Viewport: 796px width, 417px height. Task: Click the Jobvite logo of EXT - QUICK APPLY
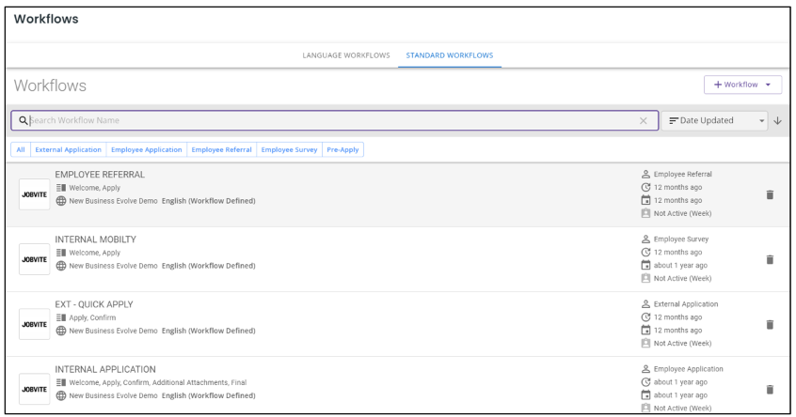[x=35, y=324]
